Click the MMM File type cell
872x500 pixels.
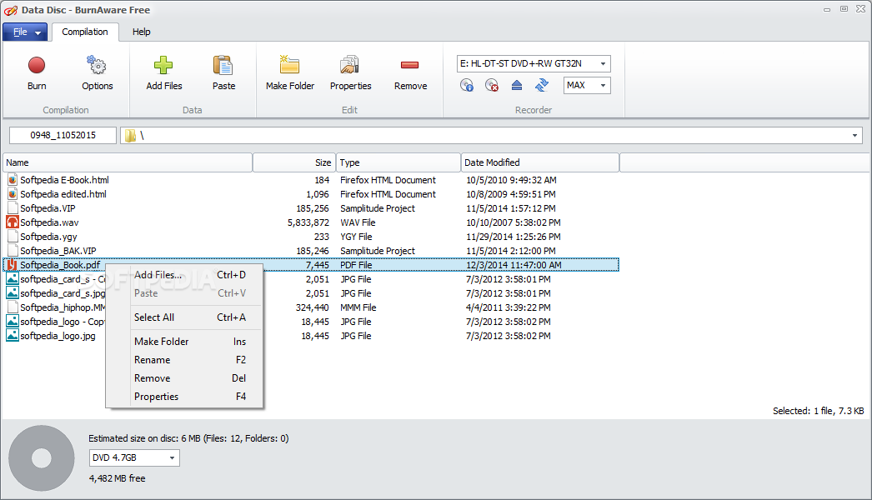(358, 307)
